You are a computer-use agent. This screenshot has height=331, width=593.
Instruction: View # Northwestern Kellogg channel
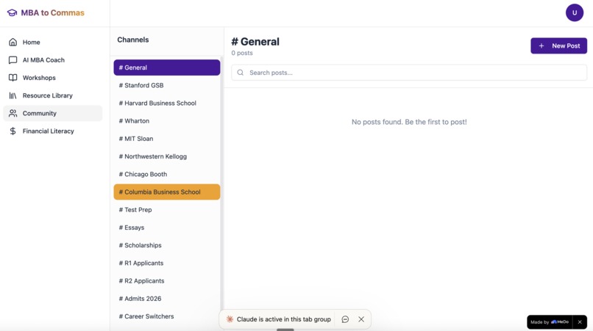pyautogui.click(x=167, y=156)
